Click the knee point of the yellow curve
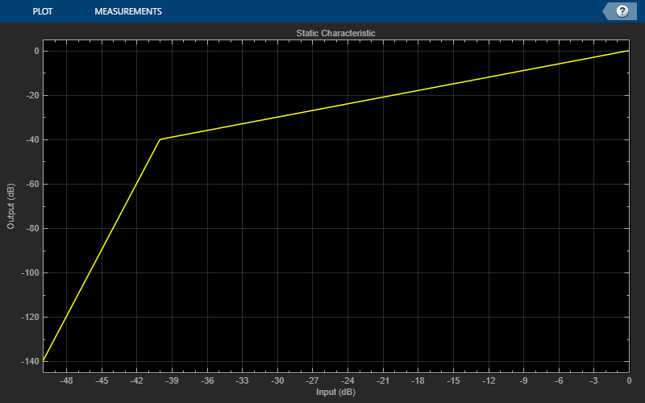The width and height of the screenshot is (645, 403). coord(160,139)
